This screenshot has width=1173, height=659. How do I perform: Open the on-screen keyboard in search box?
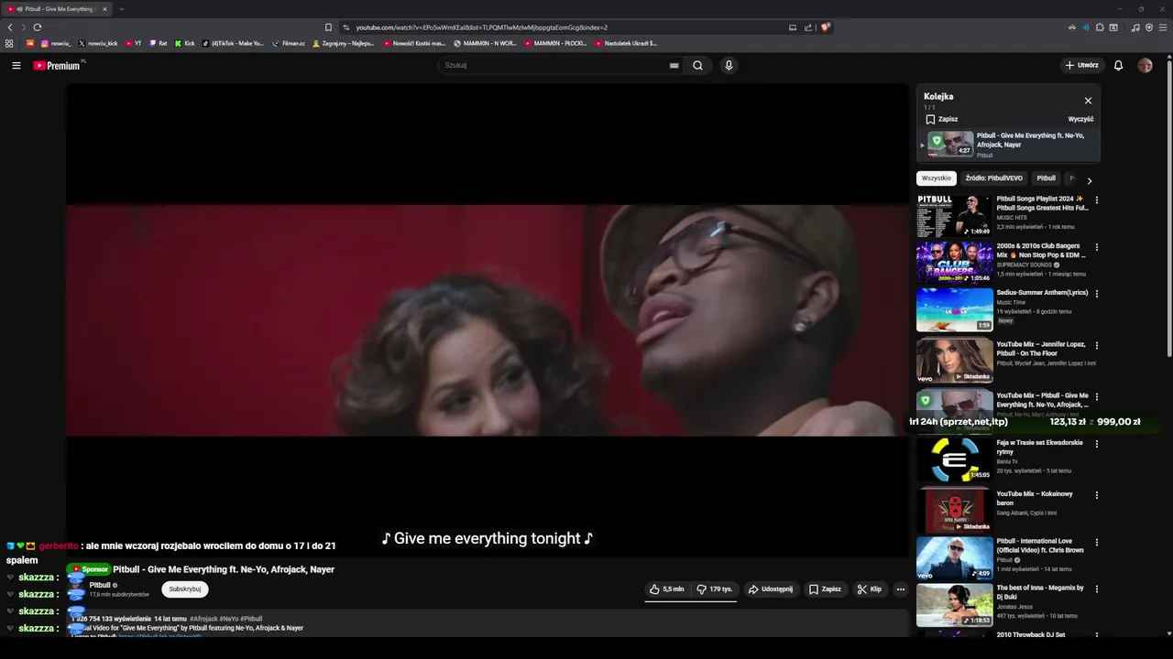pos(674,65)
